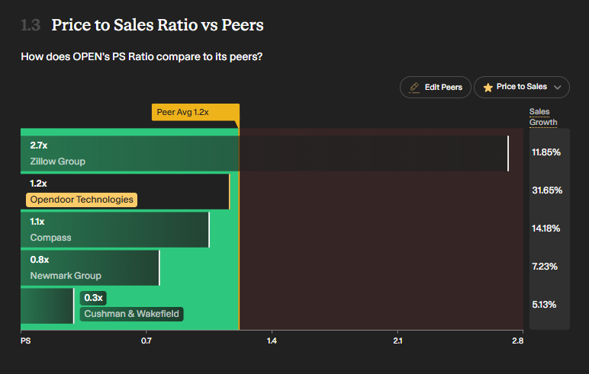The height and width of the screenshot is (374, 589).
Task: Open the Price to Sales metric selector
Action: tap(521, 87)
